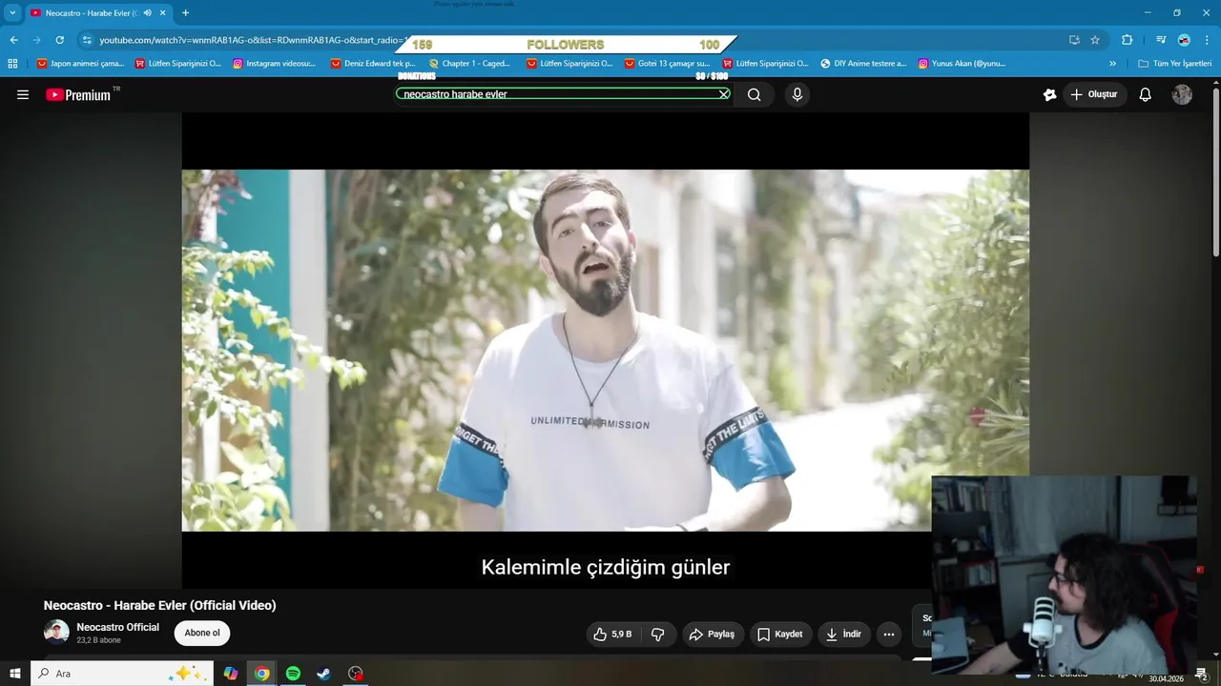Close the Neocastro browser tab
Image resolution: width=1221 pixels, height=686 pixels.
[163, 12]
